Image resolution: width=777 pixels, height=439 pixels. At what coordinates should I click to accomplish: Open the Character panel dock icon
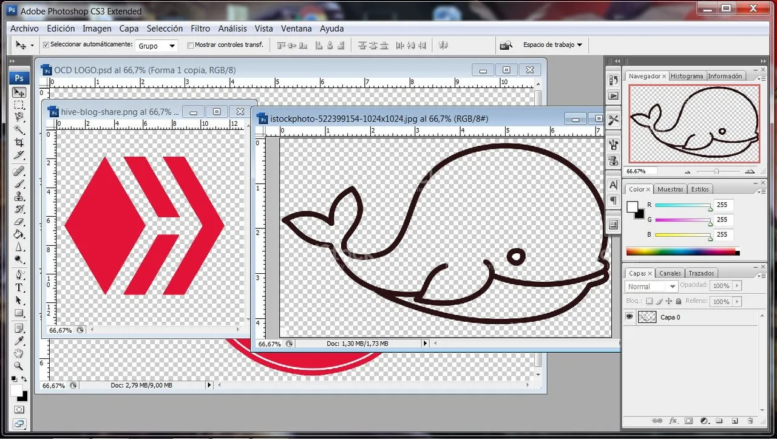tap(613, 185)
